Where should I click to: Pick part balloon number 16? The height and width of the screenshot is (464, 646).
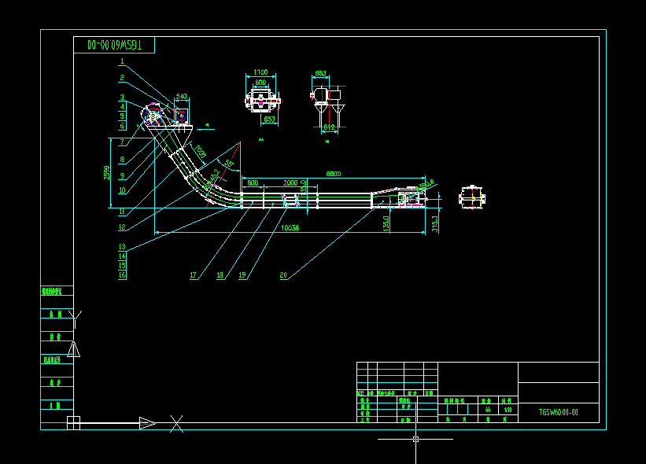[122, 275]
